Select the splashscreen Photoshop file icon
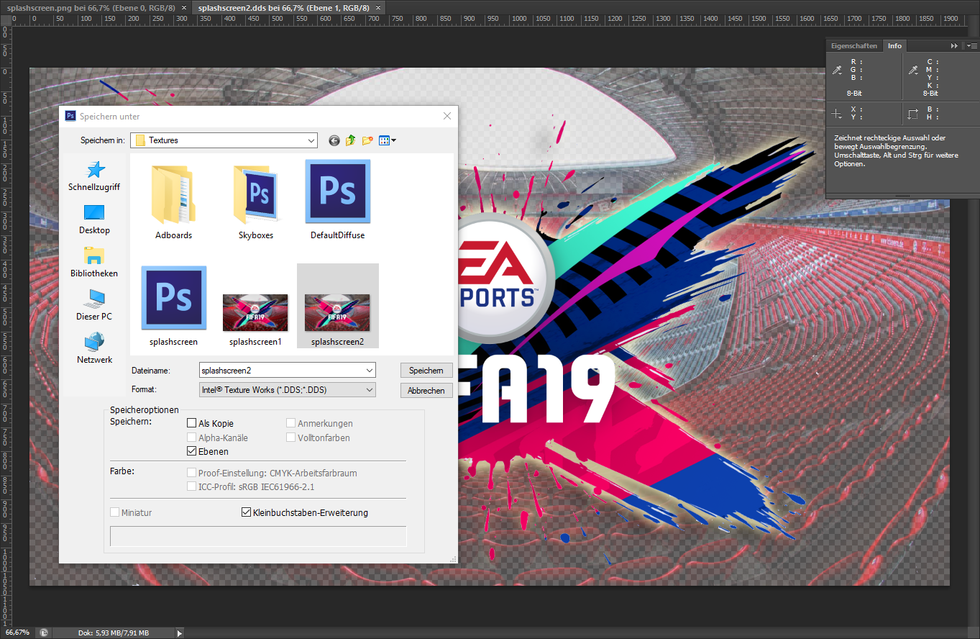This screenshot has height=639, width=980. (173, 299)
